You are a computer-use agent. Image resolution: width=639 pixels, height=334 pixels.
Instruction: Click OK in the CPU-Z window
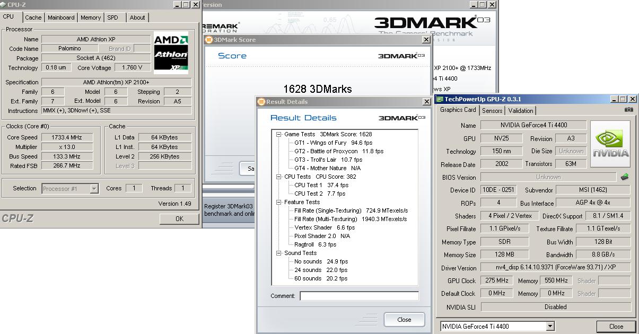coord(179,218)
